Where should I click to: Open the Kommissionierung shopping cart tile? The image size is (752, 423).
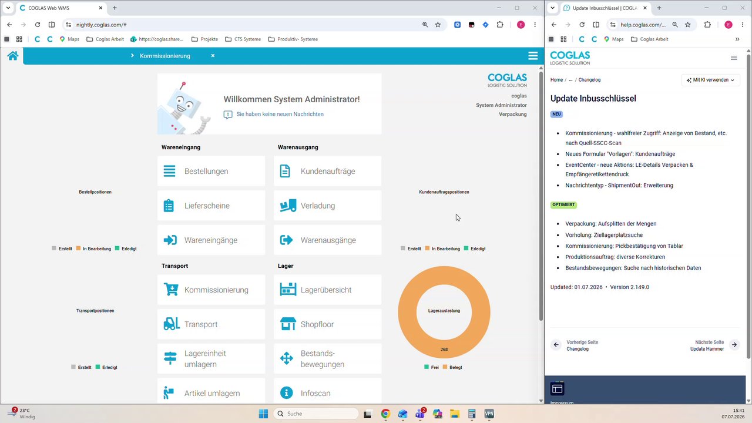(211, 290)
